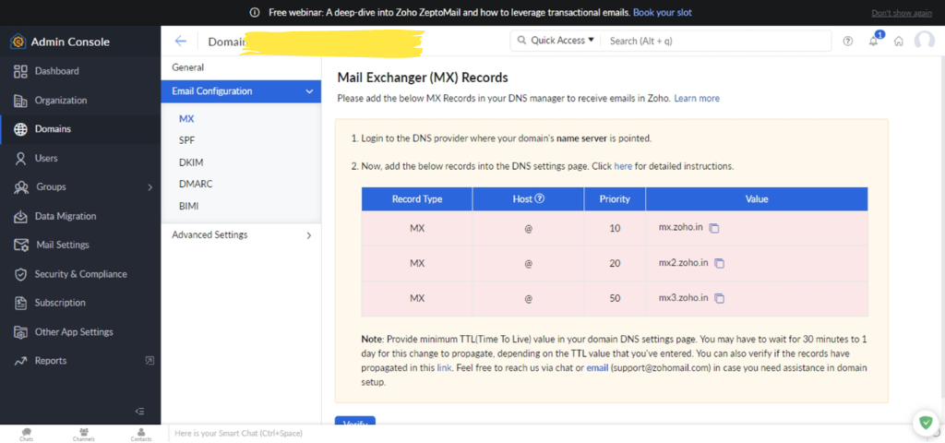Collapse the Email Configuration section
The height and width of the screenshot is (443, 945).
tap(308, 91)
